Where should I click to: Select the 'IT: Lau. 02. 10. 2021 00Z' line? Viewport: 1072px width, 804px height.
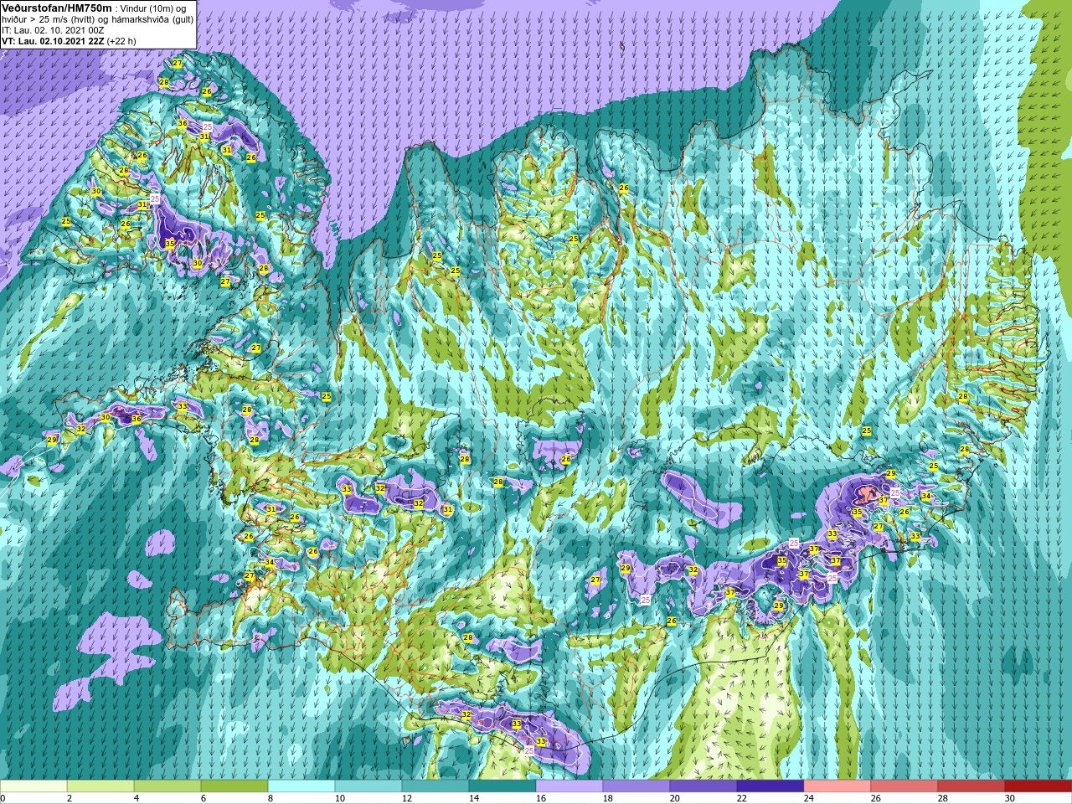(53, 30)
